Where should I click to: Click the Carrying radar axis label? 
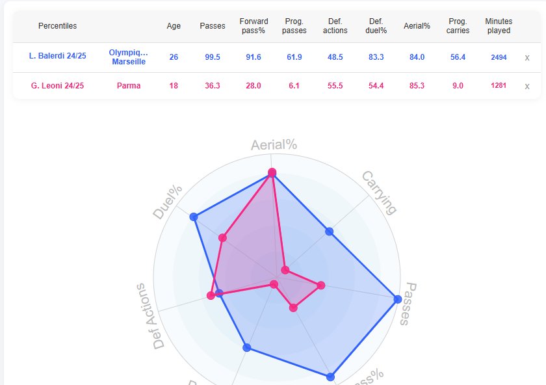coord(379,192)
